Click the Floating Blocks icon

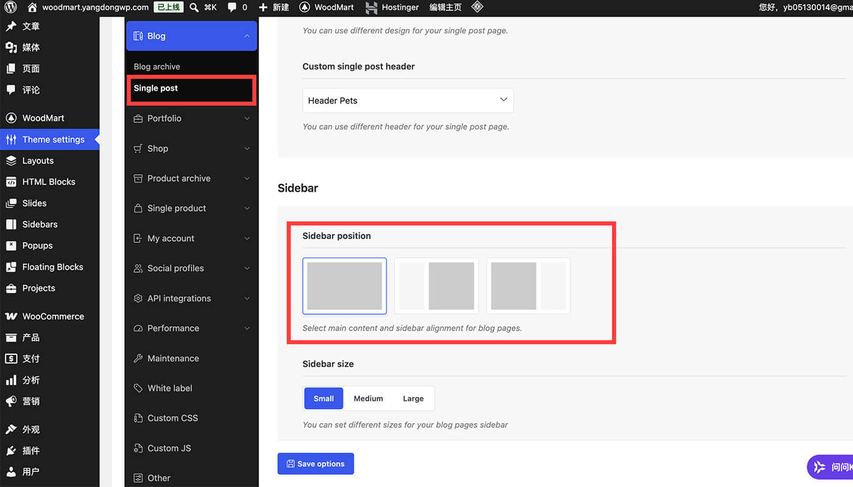point(11,267)
